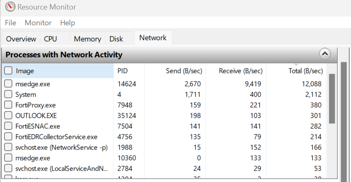Select all processes with Image header checkbox
Screen dimensions: 351x182
click(x=8, y=71)
